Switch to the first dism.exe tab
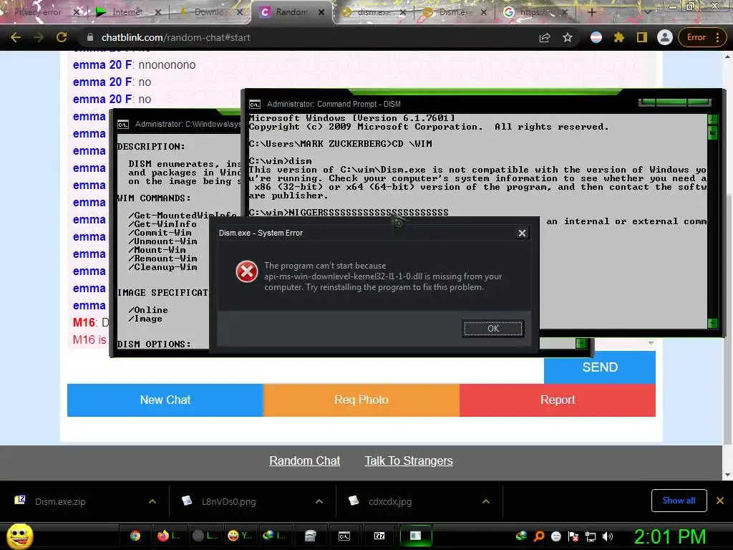This screenshot has width=733, height=550. [373, 12]
